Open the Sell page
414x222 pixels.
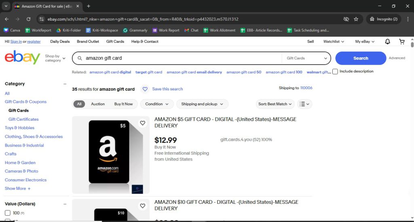pos(310,42)
